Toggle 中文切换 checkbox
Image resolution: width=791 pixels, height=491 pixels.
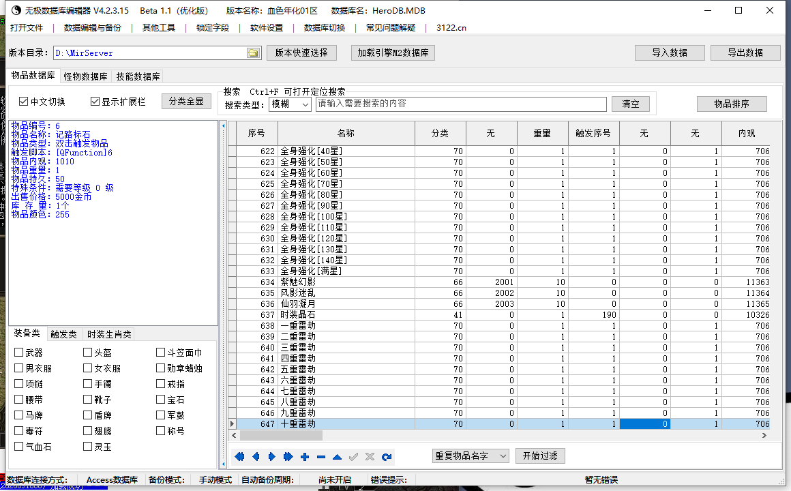[23, 102]
